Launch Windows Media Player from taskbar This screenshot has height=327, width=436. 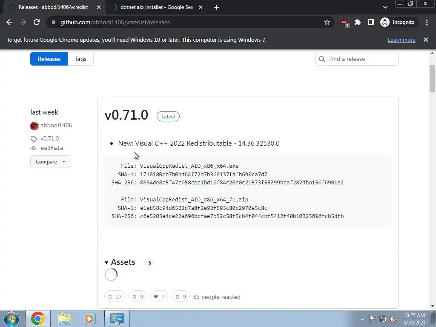(90, 318)
